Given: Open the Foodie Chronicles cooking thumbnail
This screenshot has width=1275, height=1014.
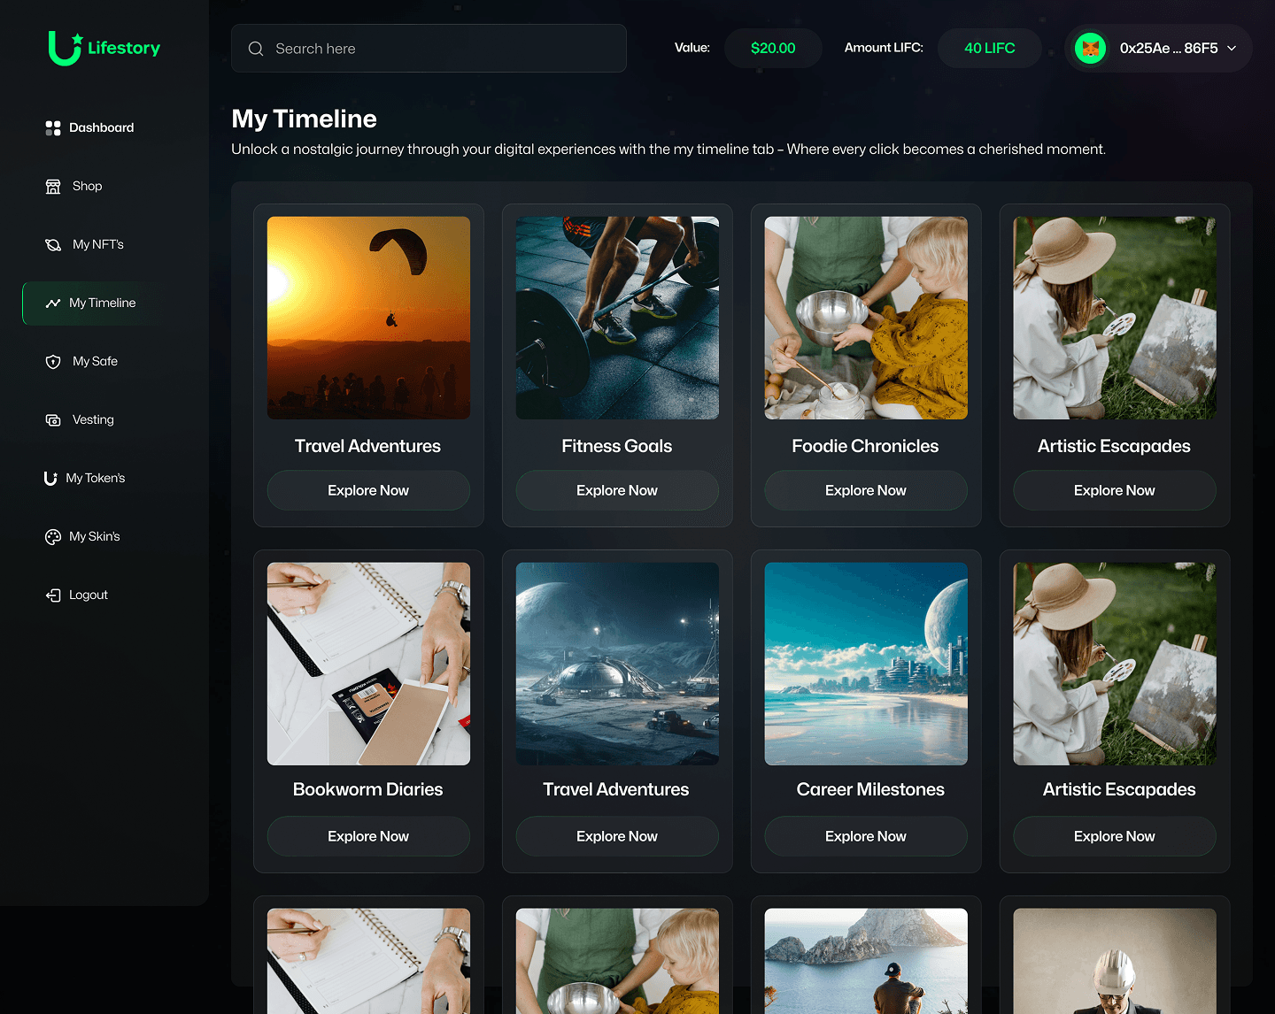Looking at the screenshot, I should point(866,318).
